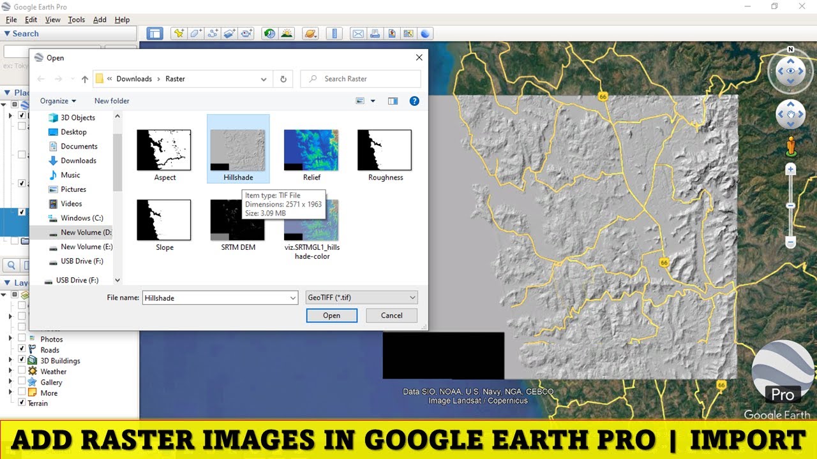Screen dimensions: 817x459
Task: Expand the Weather layer tree
Action: coord(10,371)
